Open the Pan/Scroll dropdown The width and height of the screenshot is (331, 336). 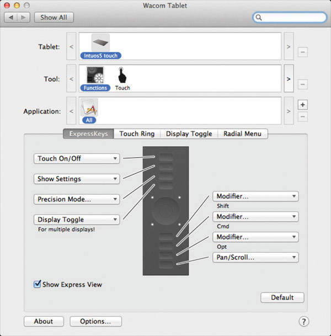[x=255, y=257]
